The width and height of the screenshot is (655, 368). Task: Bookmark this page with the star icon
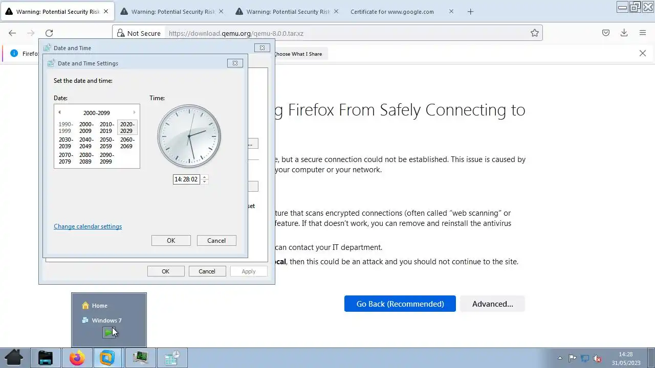pyautogui.click(x=535, y=33)
